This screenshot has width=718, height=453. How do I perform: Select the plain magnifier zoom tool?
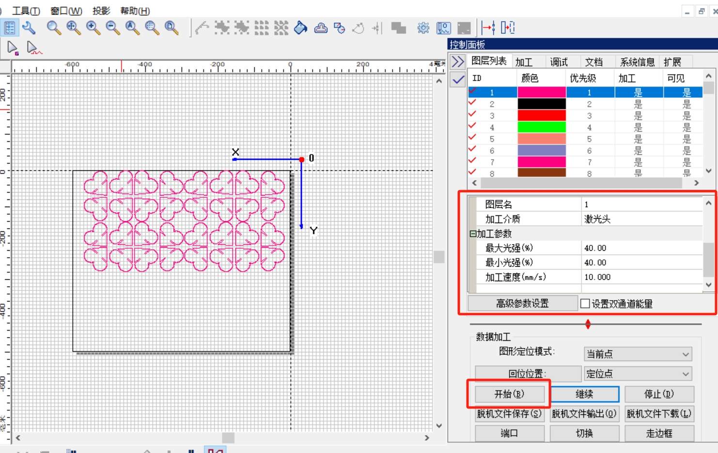pos(54,28)
